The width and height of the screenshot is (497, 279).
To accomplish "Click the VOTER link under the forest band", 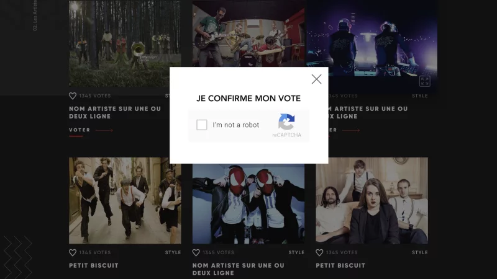I will (x=80, y=130).
